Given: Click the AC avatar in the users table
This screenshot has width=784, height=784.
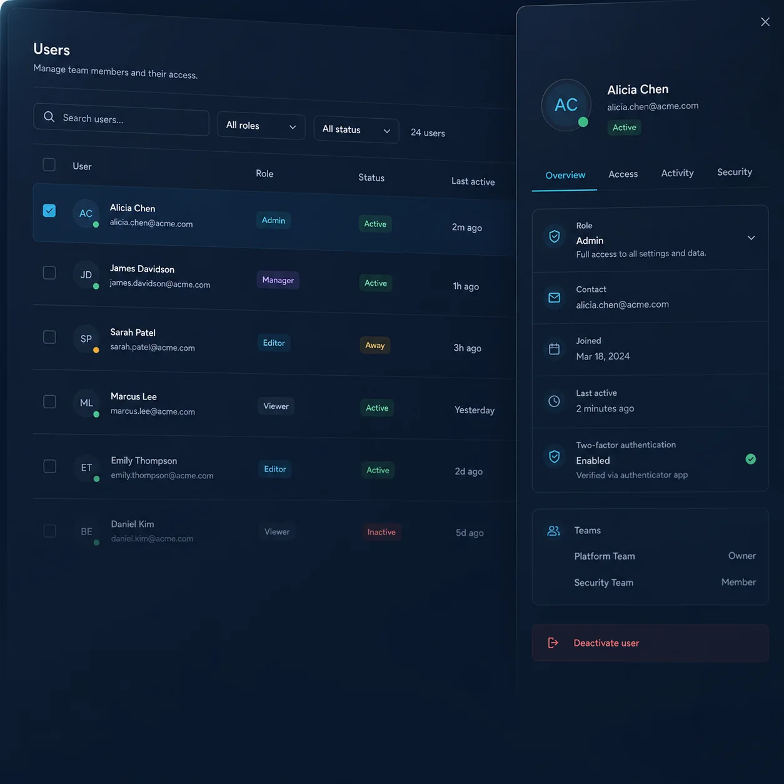Looking at the screenshot, I should pos(86,213).
